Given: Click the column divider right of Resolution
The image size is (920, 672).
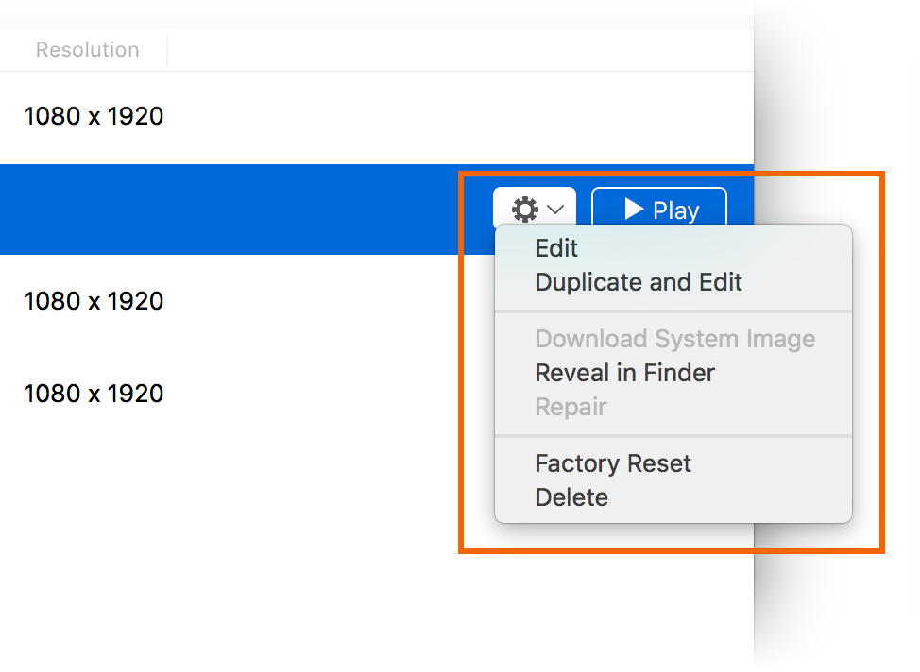Looking at the screenshot, I should [x=168, y=49].
